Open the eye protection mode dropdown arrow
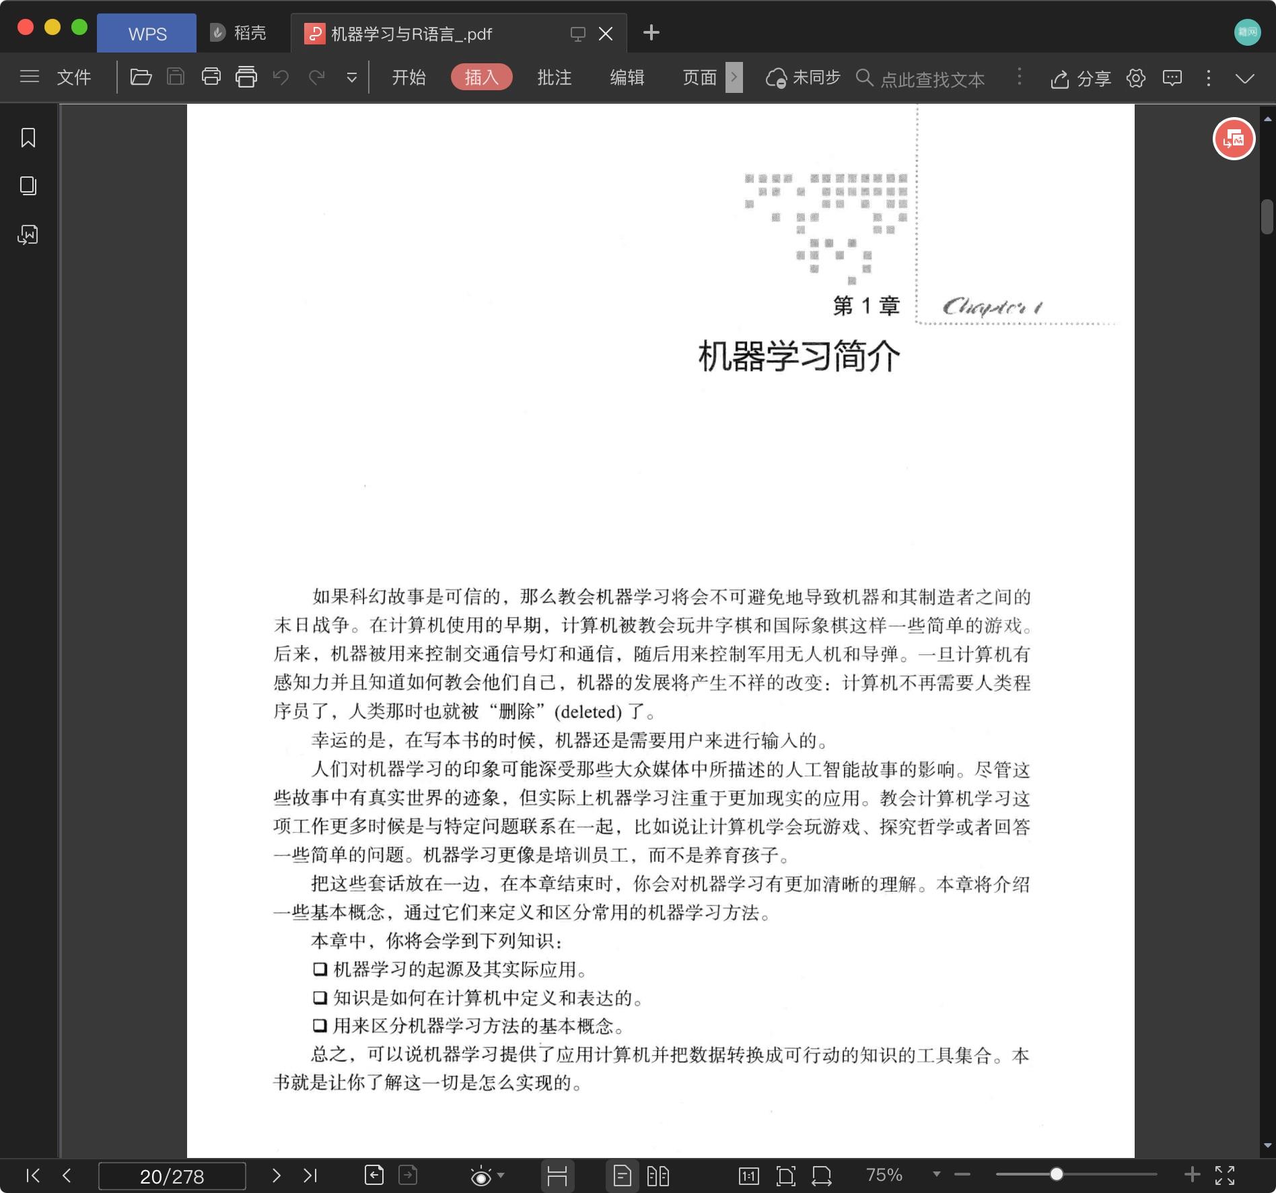This screenshot has width=1276, height=1193. pos(501,1175)
